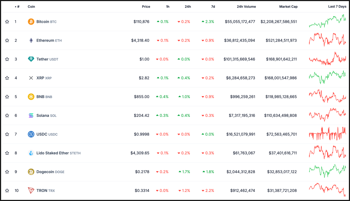
Task: Add Tether to watchlist via star
Action: [x=7, y=59]
